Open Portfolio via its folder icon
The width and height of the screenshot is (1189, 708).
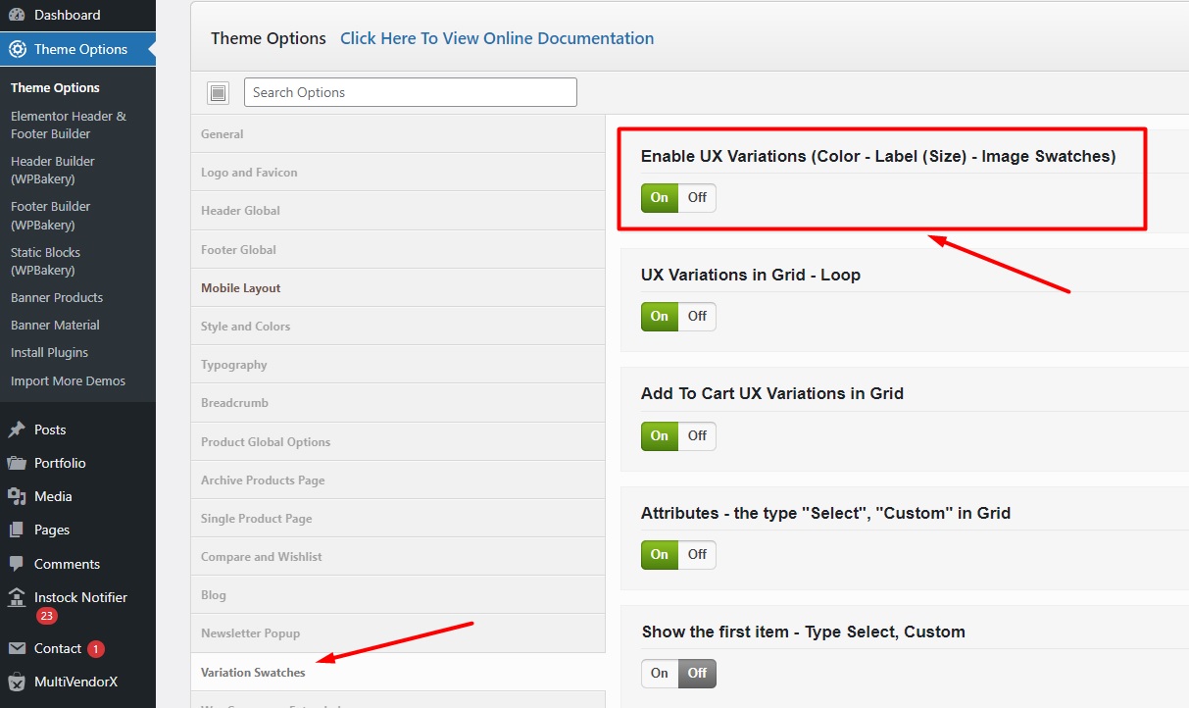[x=17, y=463]
